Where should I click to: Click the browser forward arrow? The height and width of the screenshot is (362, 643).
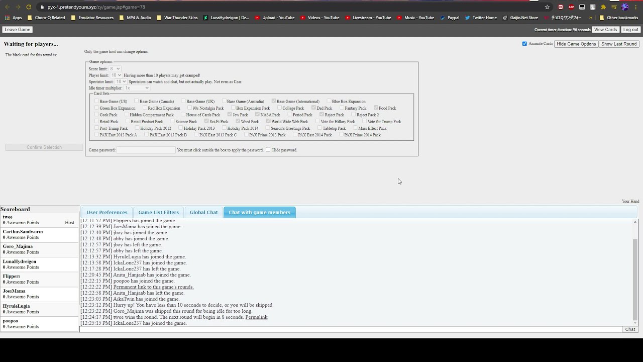pos(18,7)
